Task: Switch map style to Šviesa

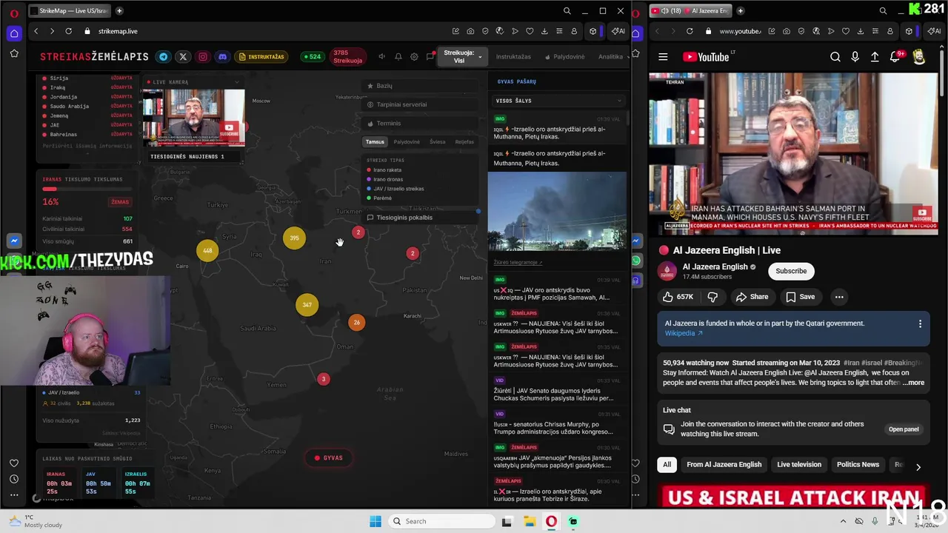Action: (x=438, y=142)
